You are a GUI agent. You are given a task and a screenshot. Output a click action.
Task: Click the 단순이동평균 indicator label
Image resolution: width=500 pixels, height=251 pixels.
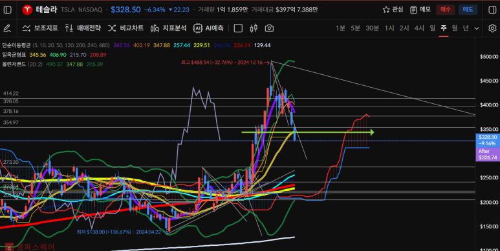pyautogui.click(x=17, y=46)
